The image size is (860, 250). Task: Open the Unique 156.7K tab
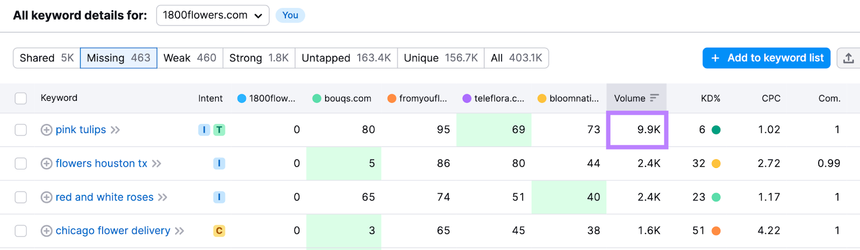[441, 58]
